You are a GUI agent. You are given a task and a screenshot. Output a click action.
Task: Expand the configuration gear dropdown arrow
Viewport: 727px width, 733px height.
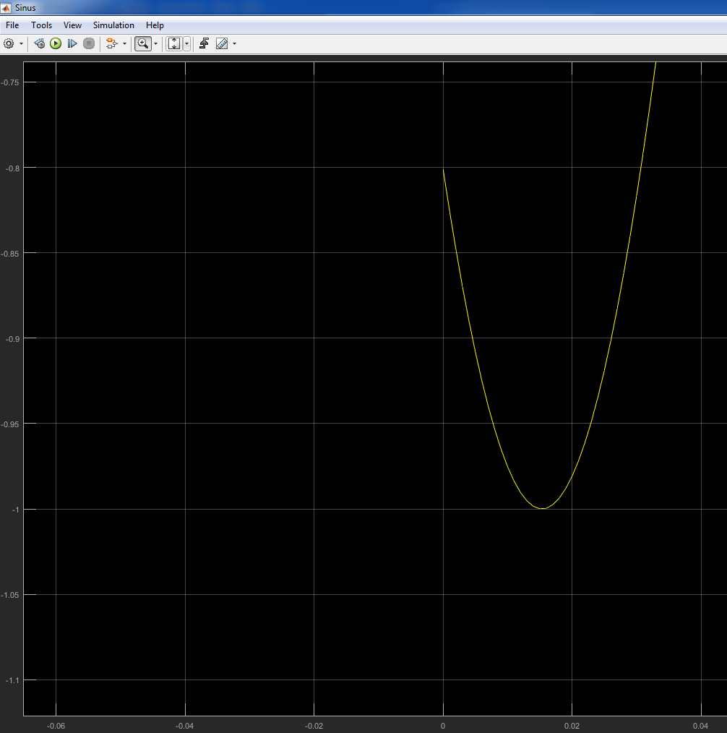pyautogui.click(x=21, y=43)
